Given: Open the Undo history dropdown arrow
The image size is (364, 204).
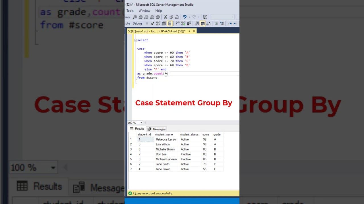Looking at the screenshot, I should (190, 17).
